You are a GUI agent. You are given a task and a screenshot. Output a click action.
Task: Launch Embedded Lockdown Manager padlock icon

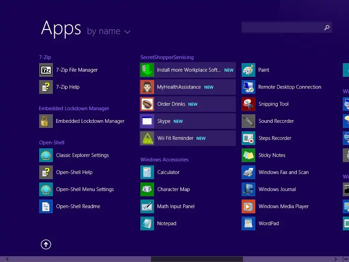tap(46, 121)
